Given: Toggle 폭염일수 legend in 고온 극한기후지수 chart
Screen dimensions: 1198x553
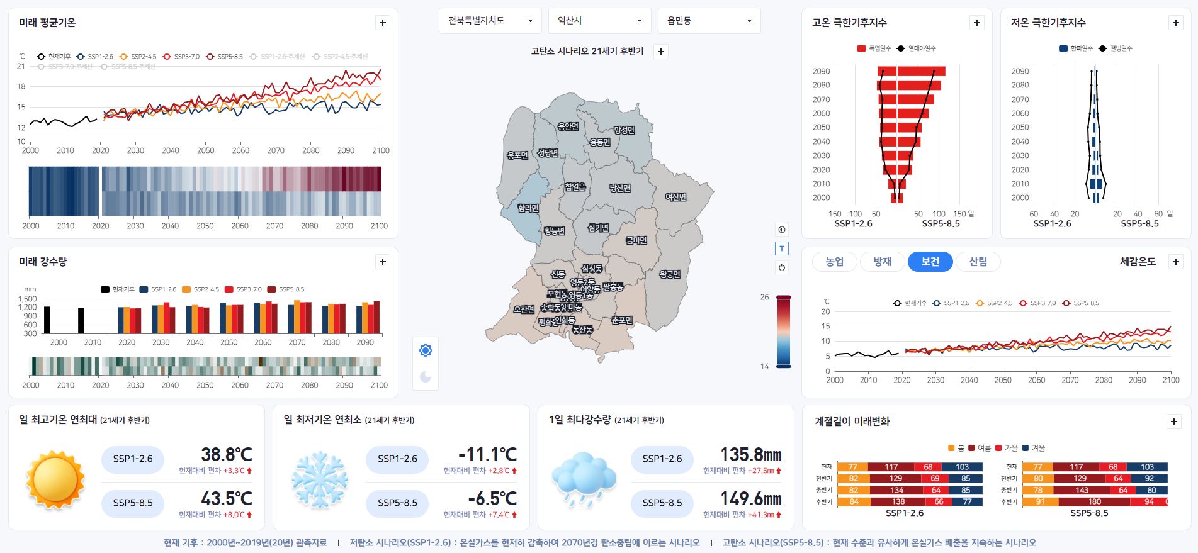Looking at the screenshot, I should [874, 48].
